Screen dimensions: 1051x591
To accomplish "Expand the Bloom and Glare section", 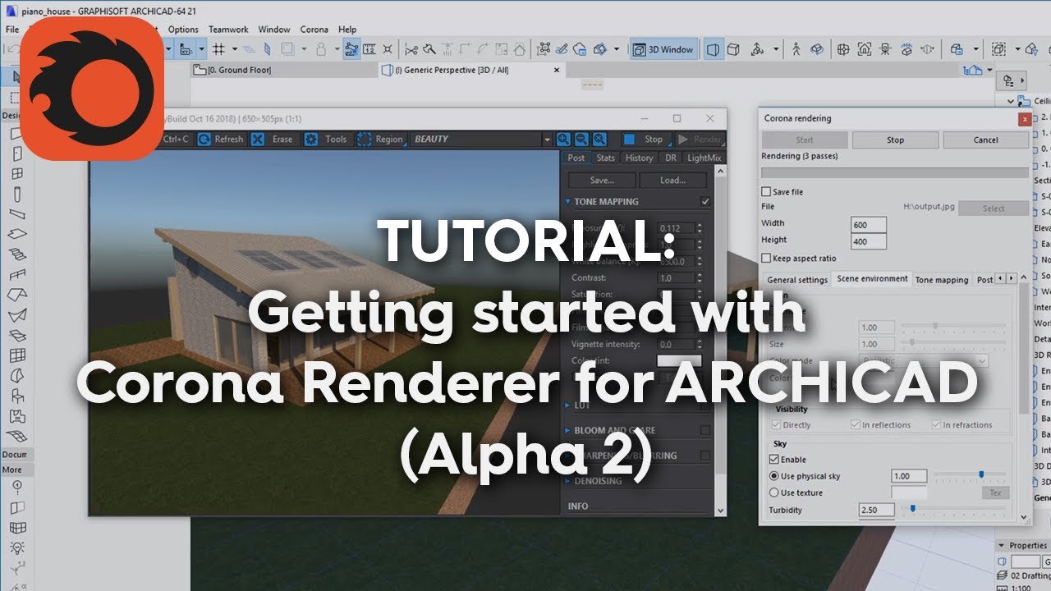I will [567, 430].
